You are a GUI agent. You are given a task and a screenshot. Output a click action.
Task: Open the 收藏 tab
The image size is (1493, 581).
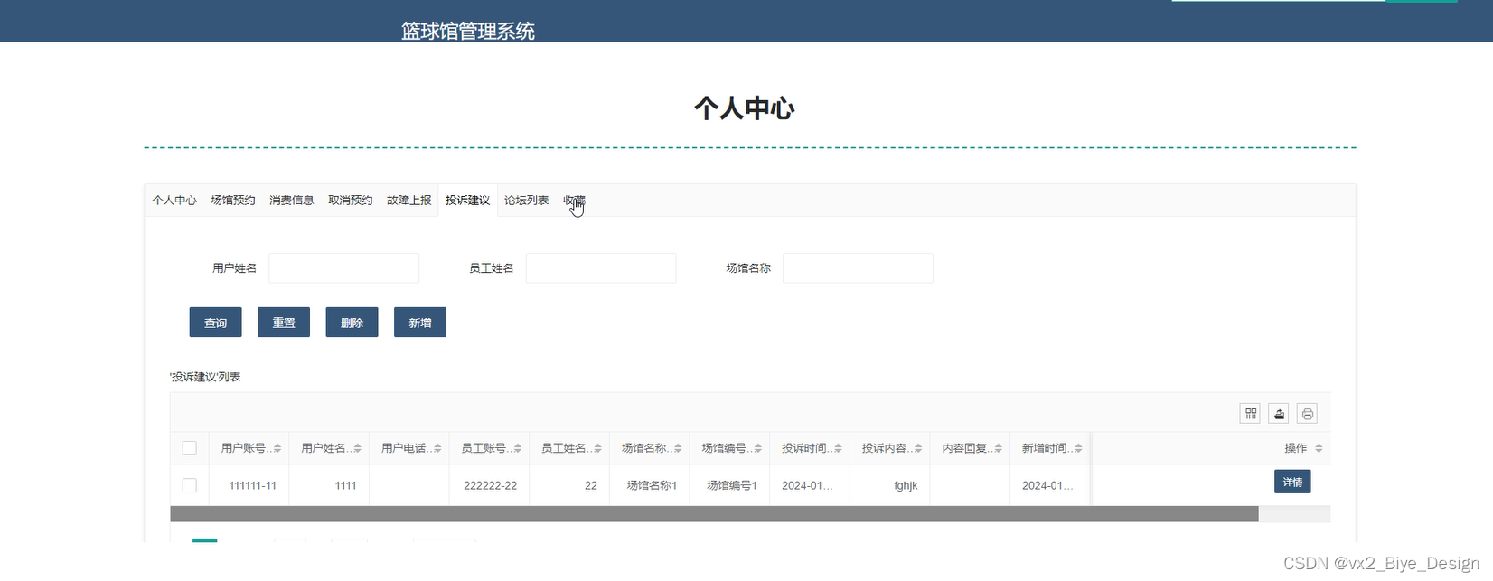tap(574, 201)
